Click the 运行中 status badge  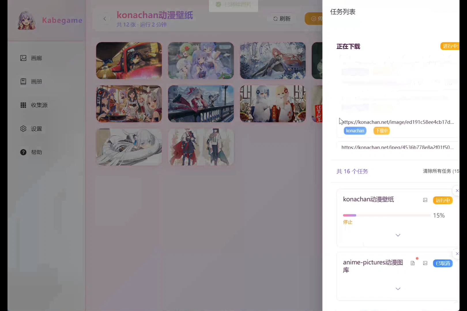442,200
